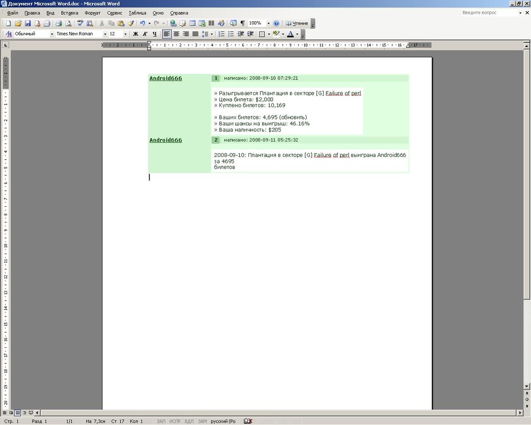Open the 100% zoom dropdown

click(x=268, y=23)
